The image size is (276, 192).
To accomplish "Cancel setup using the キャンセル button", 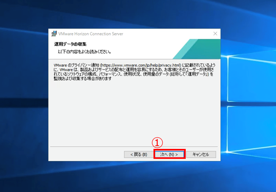I will [x=201, y=154].
